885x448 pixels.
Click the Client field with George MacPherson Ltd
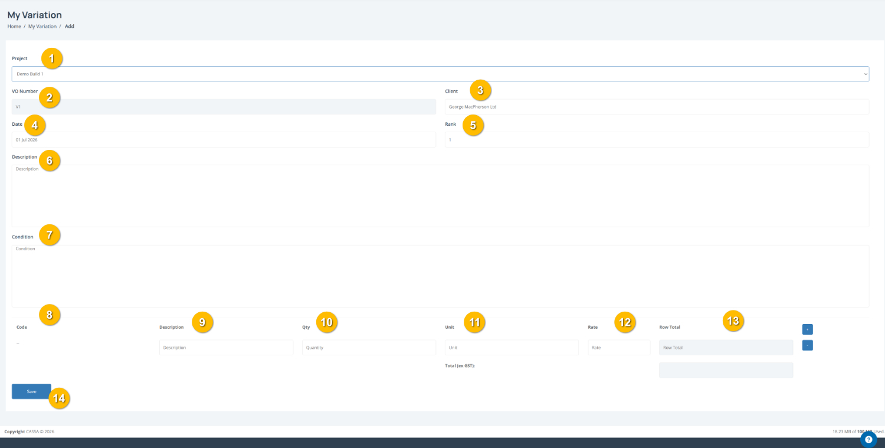pyautogui.click(x=657, y=107)
